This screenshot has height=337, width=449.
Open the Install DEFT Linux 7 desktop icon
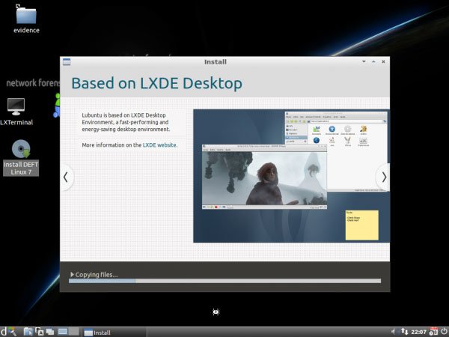click(x=21, y=157)
